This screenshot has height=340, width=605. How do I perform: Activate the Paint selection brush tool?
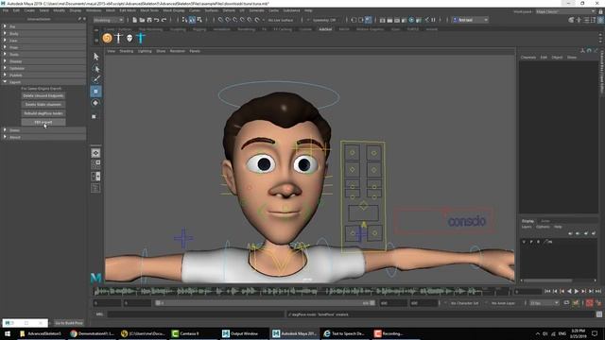[x=96, y=79]
